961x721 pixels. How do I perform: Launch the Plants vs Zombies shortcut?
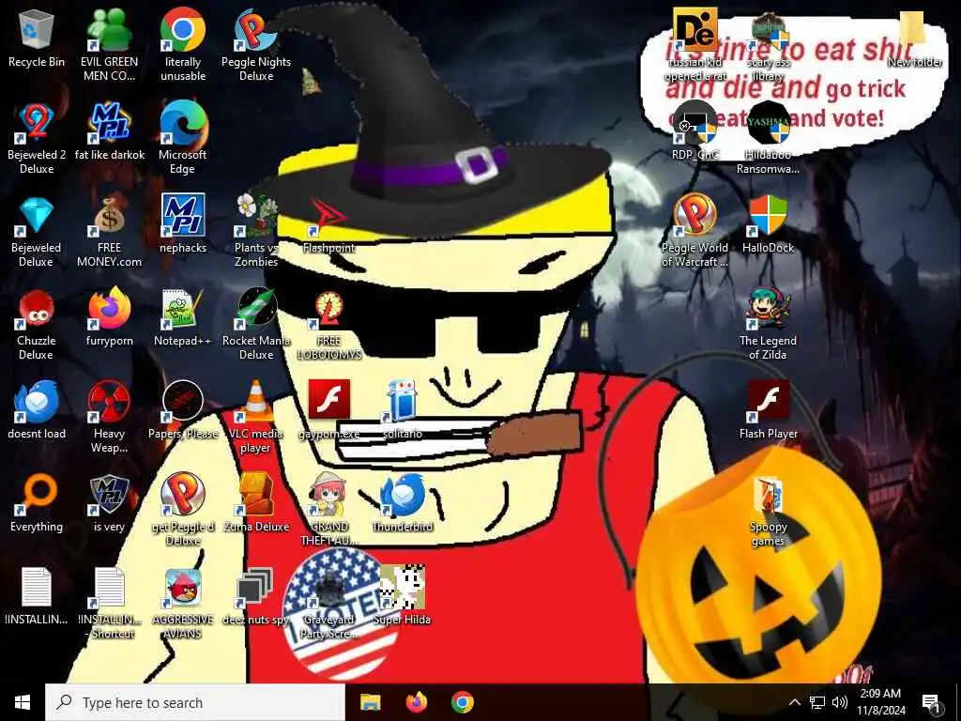[255, 216]
